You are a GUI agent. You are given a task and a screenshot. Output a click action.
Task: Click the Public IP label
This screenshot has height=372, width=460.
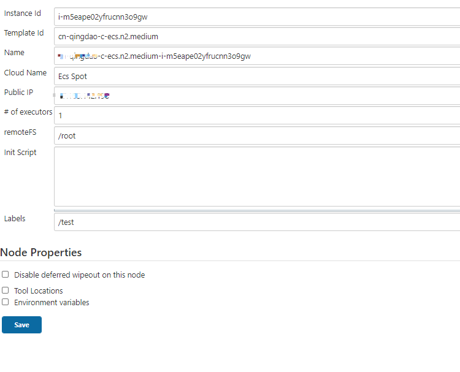point(18,93)
